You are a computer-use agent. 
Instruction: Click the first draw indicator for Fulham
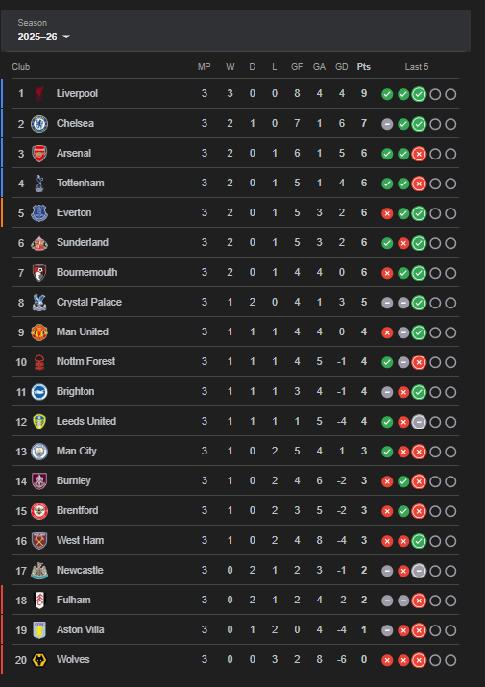coord(387,601)
